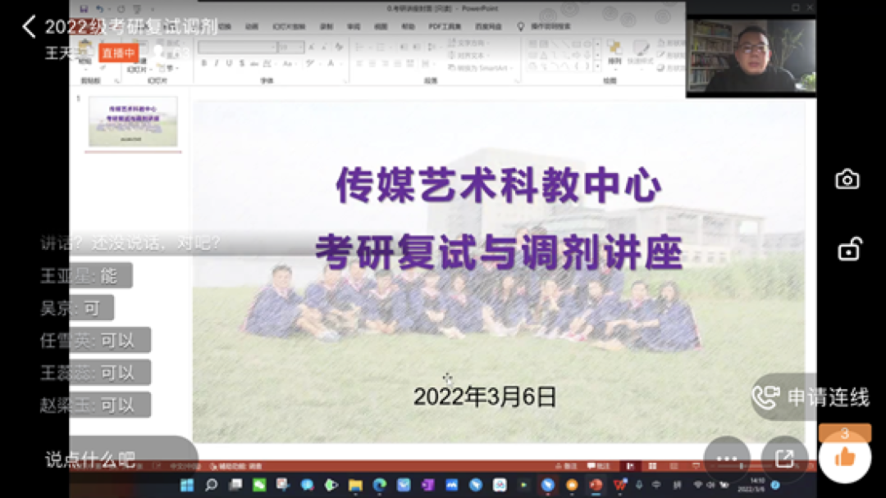Pick the text highlight color button
Image resolution: width=886 pixels, height=498 pixels.
310,64
